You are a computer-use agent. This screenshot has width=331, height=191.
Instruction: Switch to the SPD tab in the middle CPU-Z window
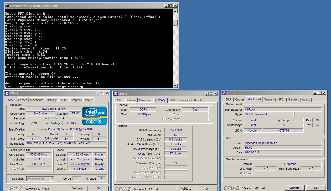(172, 100)
